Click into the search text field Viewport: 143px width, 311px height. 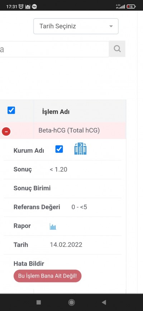[54, 49]
